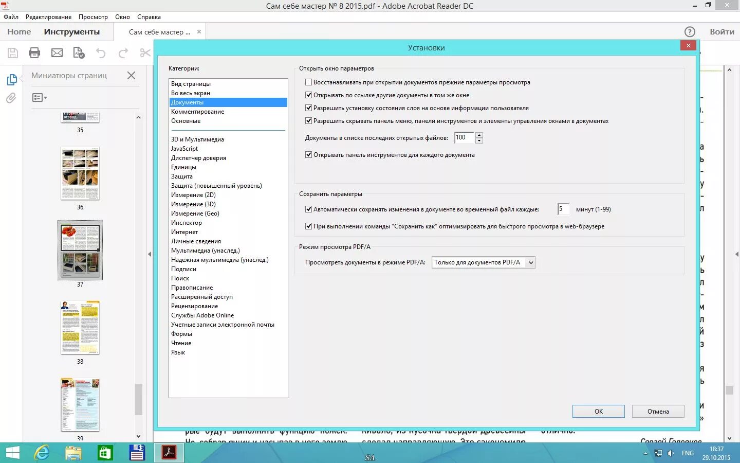
Task: Click the recent documents count field
Action: click(x=465, y=138)
